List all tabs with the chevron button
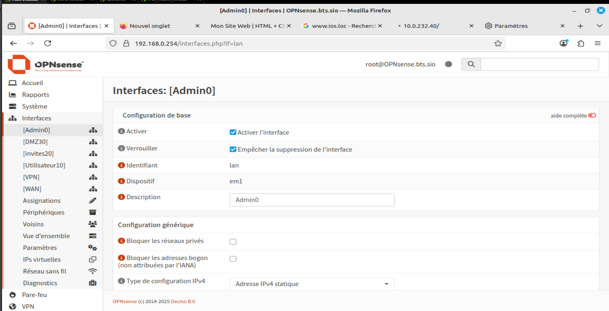The height and width of the screenshot is (311, 609). point(599,26)
